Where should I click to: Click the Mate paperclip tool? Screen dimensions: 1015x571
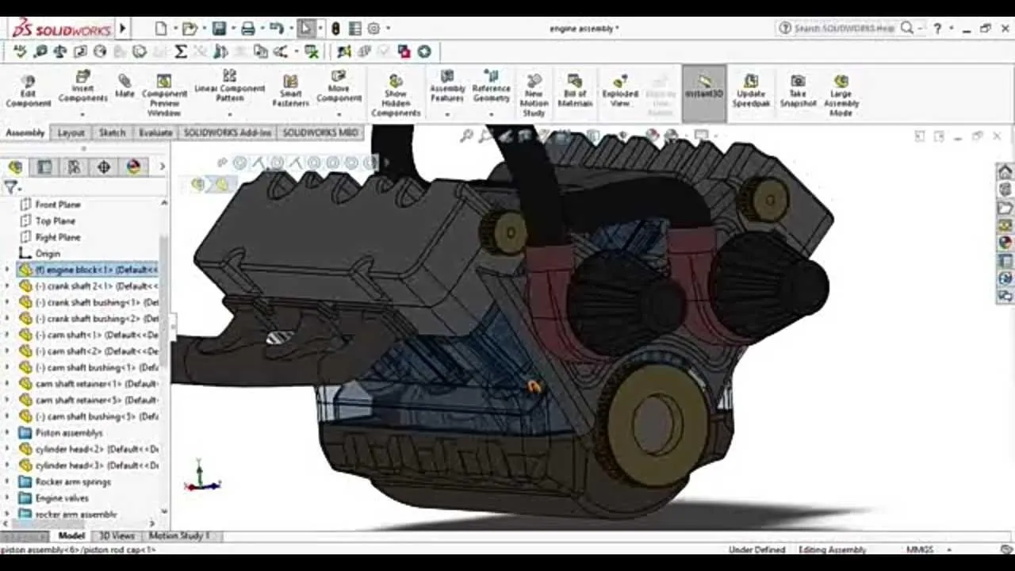tap(124, 86)
